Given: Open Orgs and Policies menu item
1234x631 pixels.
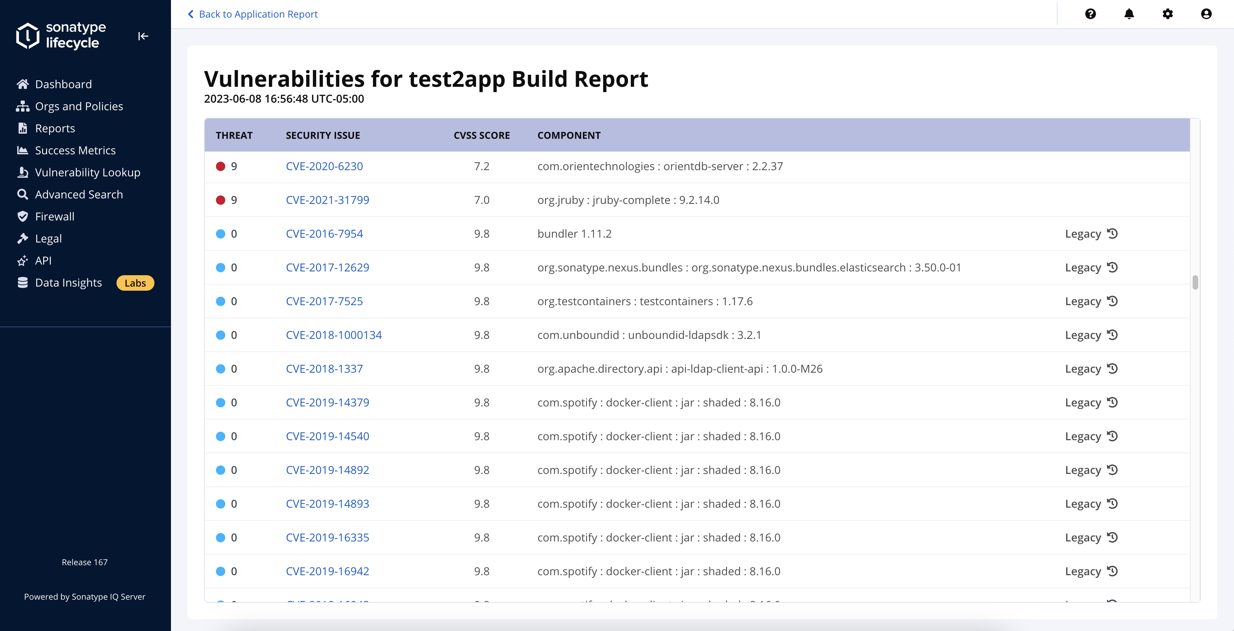Looking at the screenshot, I should click(x=79, y=106).
